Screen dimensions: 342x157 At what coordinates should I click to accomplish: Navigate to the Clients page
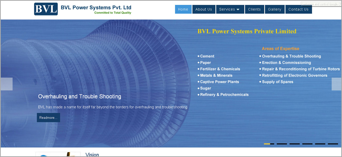point(254,9)
